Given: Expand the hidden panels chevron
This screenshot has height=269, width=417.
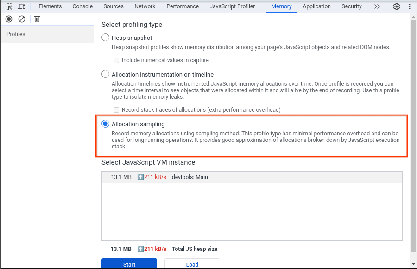Looking at the screenshot, I should pyautogui.click(x=377, y=6).
